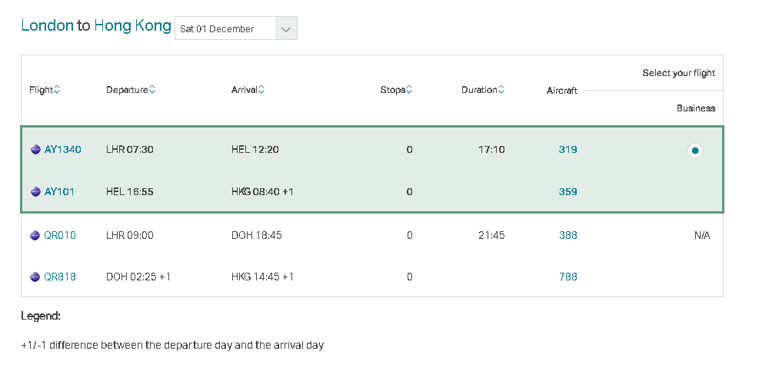View aircraft type 319 info
Image resolution: width=779 pixels, height=368 pixels.
pos(568,150)
